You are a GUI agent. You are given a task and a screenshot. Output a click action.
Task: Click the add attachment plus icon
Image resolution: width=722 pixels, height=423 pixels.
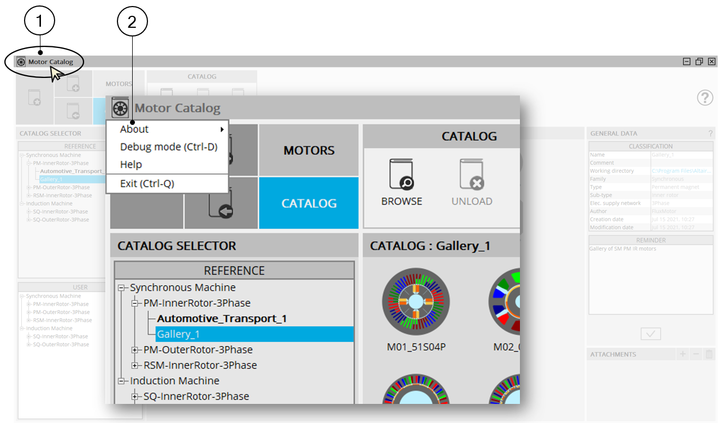[x=683, y=354]
